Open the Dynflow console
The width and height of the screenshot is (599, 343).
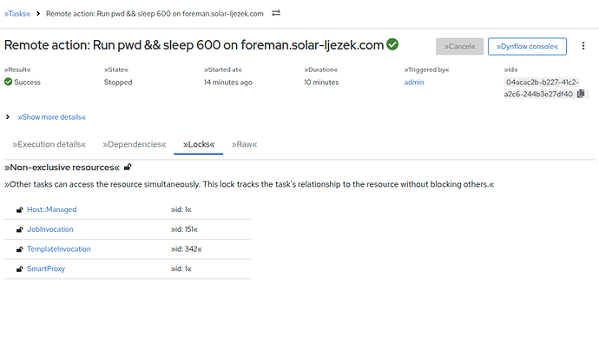(x=527, y=46)
